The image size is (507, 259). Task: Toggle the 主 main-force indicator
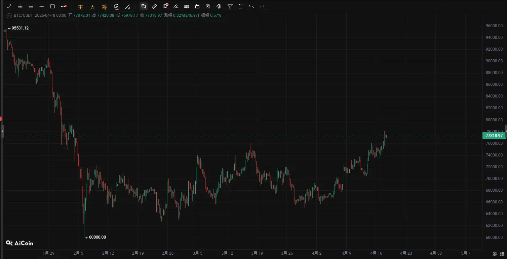pyautogui.click(x=80, y=7)
